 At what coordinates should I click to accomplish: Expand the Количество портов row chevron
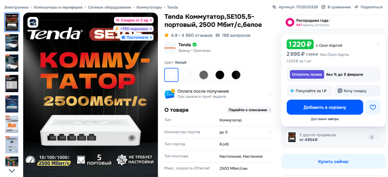(270, 132)
